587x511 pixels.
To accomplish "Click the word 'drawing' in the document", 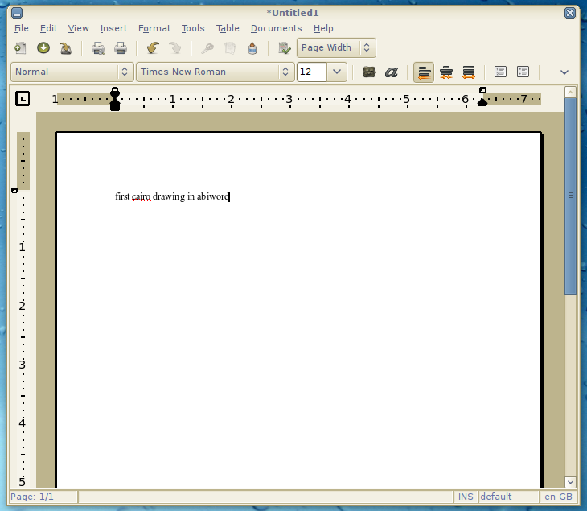I will click(169, 196).
